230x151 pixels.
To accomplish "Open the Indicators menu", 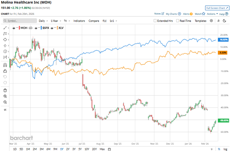I will click(x=79, y=21).
